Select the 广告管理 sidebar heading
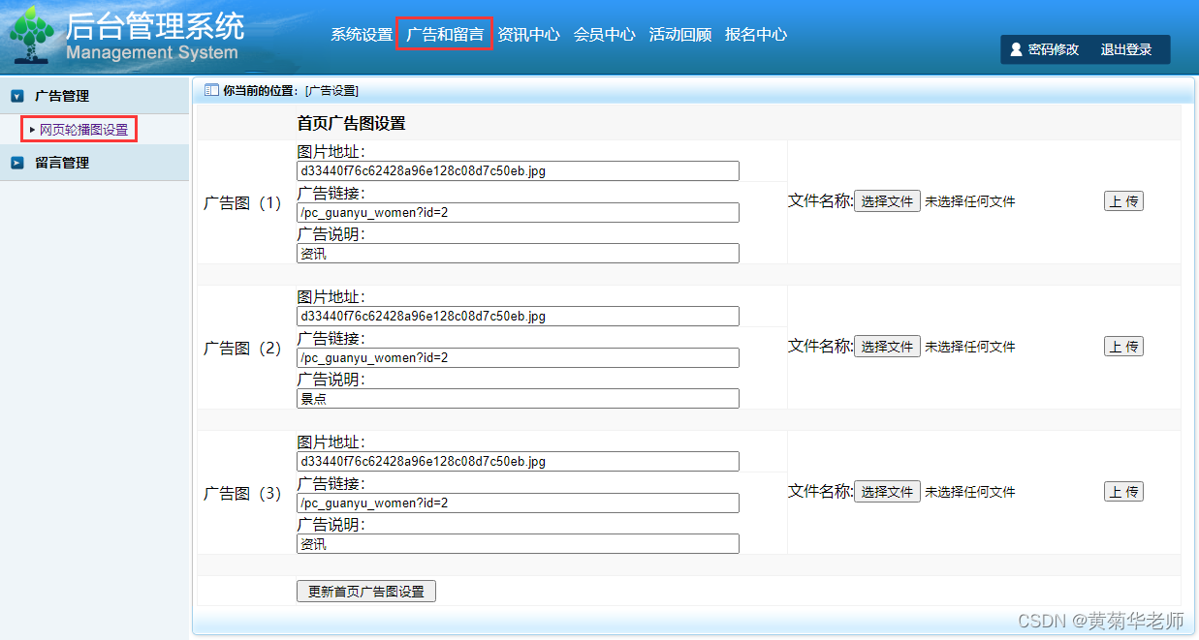The width and height of the screenshot is (1199, 640). click(x=62, y=96)
